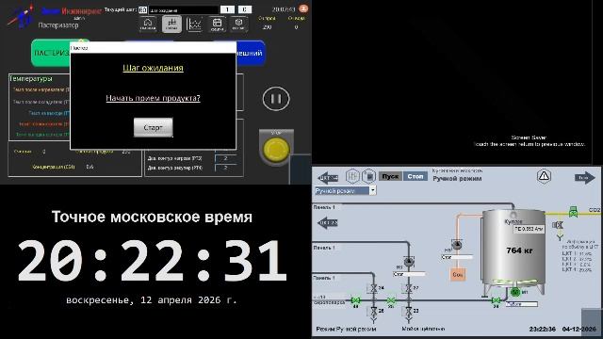Click the 764 кг tank weight reading
603x339 pixels.
[519, 250]
